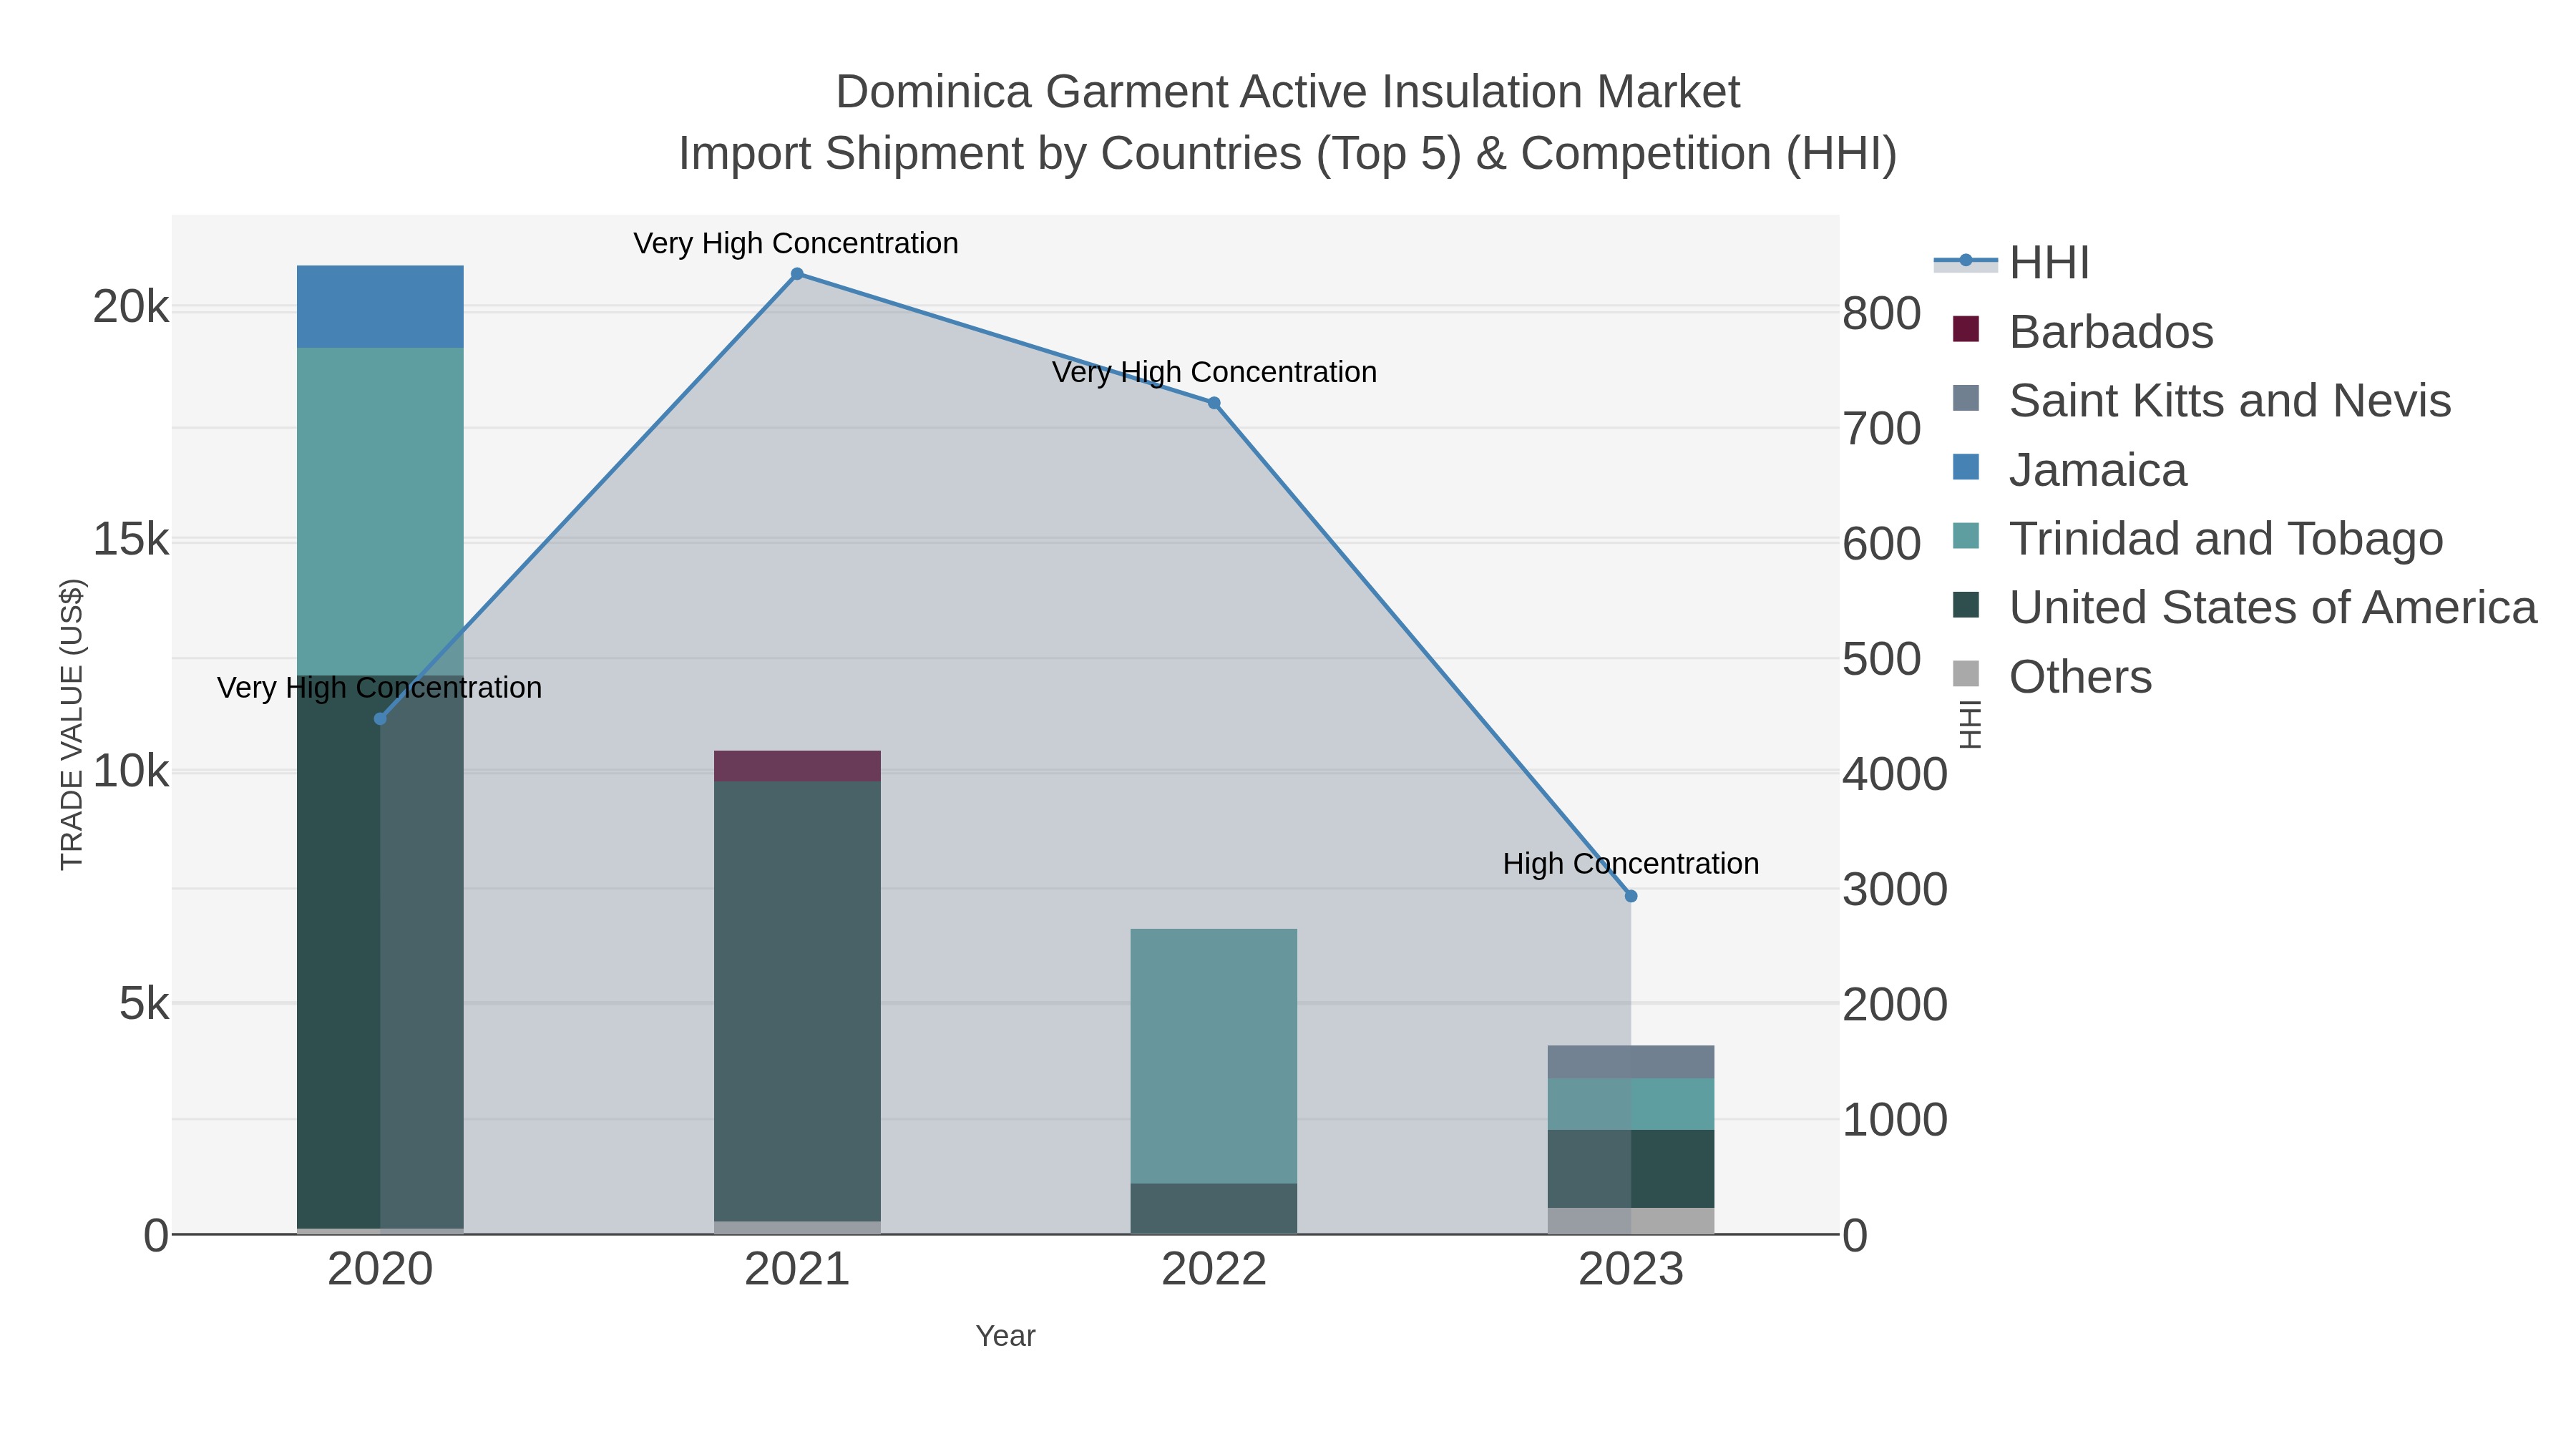
Task: Click the chart title Dominica Garment Active Insulation Market
Action: pyautogui.click(x=1288, y=92)
